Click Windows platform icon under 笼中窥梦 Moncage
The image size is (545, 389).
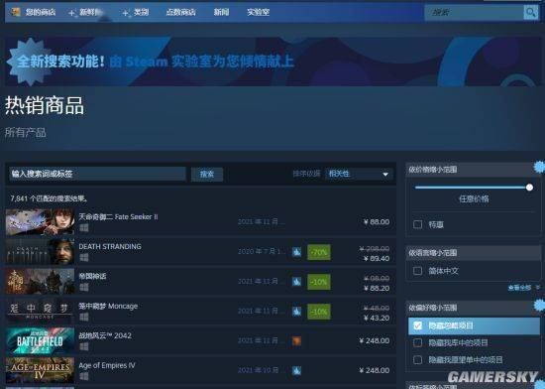[84, 317]
